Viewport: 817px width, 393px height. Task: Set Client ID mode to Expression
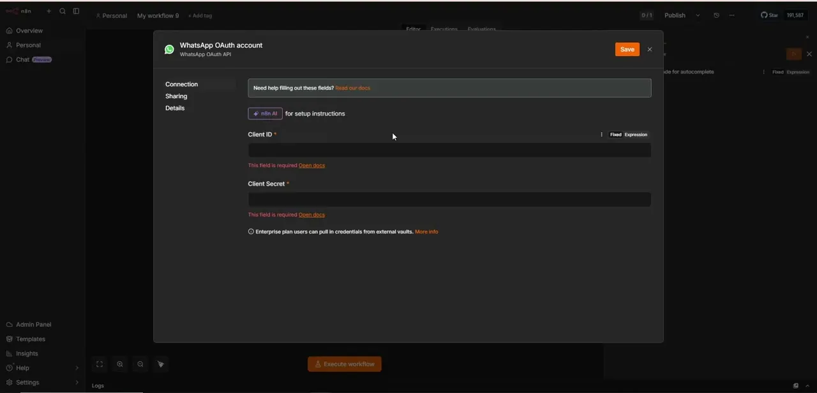pos(636,135)
